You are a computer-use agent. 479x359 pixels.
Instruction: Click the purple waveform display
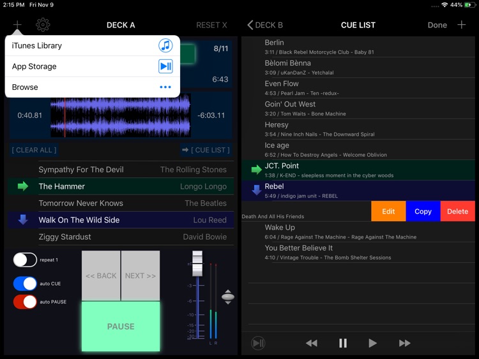(x=121, y=115)
